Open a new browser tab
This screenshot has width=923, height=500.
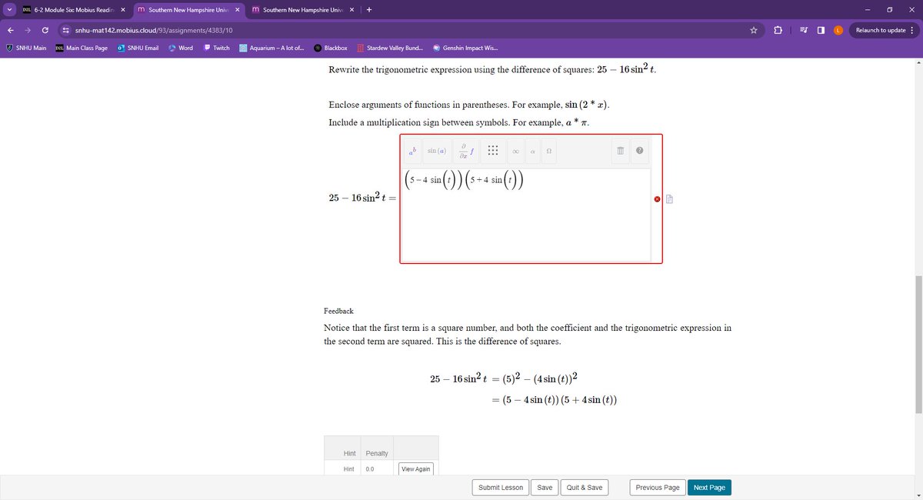point(369,10)
